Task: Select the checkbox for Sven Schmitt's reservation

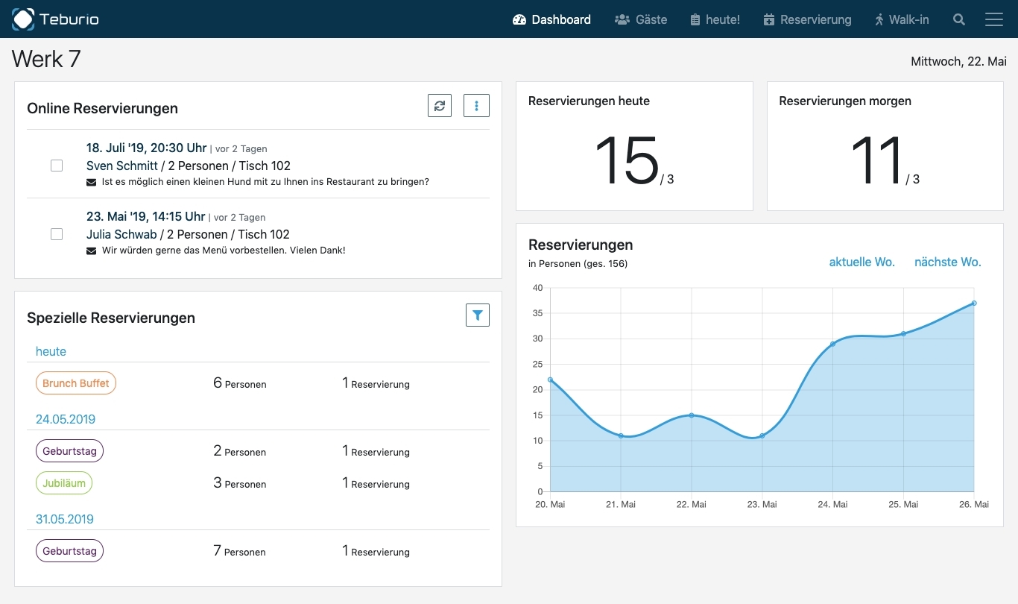Action: pyautogui.click(x=57, y=166)
